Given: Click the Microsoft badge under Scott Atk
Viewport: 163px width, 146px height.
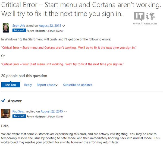Looking at the screenshot, I should 19,30.
